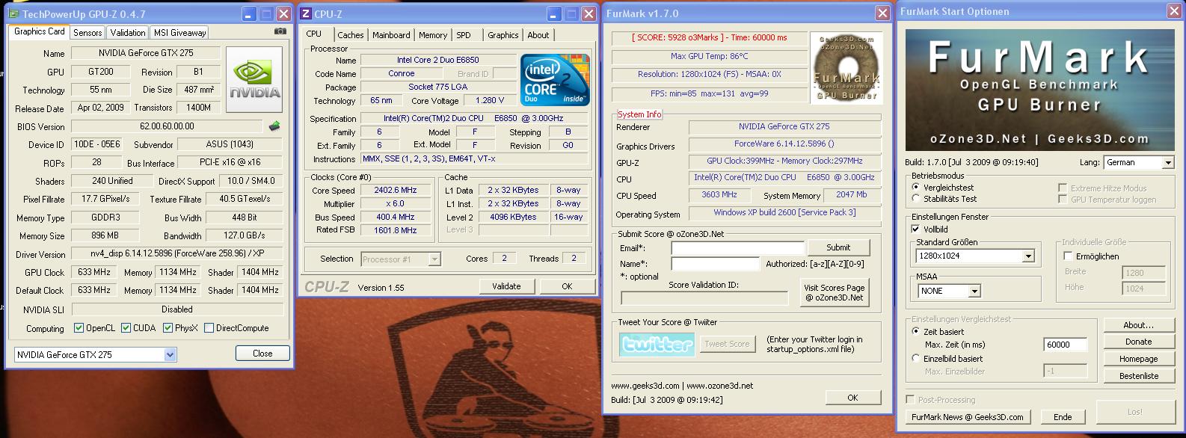Open the MSI Giveaway tab
This screenshot has height=438, width=1186.
click(x=179, y=33)
